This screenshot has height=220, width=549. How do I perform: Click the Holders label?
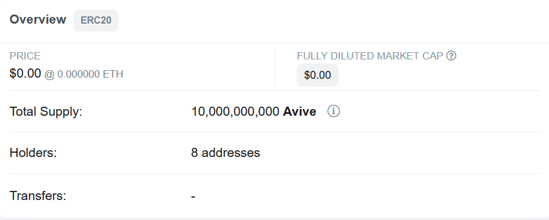[x=33, y=153]
